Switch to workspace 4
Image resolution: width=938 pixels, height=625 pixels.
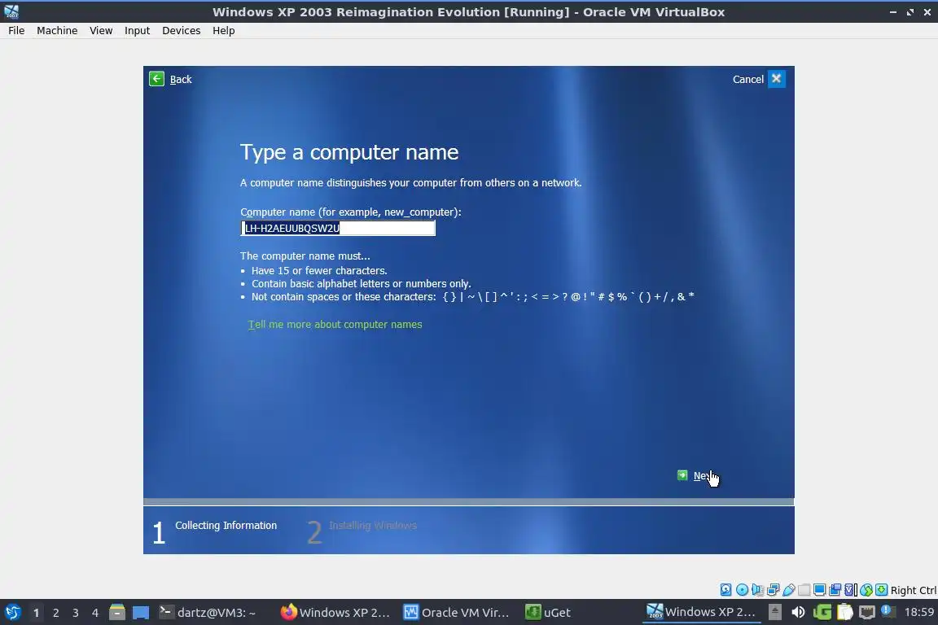pos(95,613)
